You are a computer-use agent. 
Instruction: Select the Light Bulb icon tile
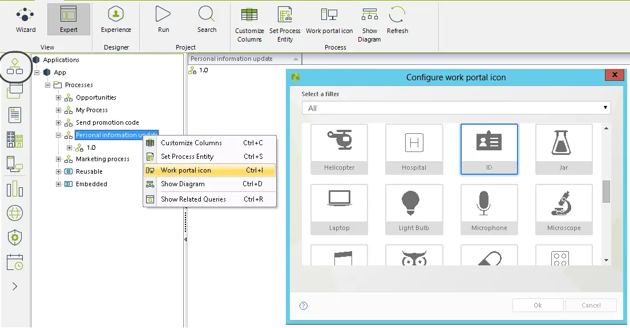coord(414,210)
